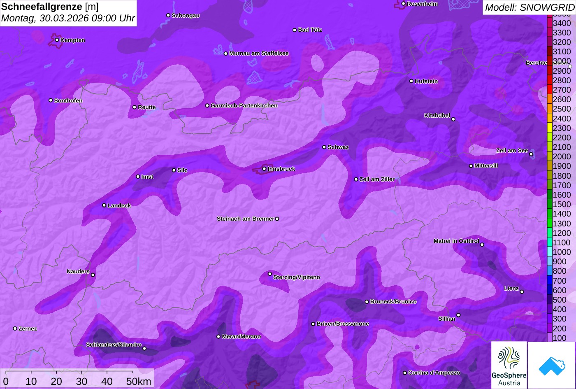Click the 50km scale bar label
The width and height of the screenshot is (576, 389).
tap(139, 381)
